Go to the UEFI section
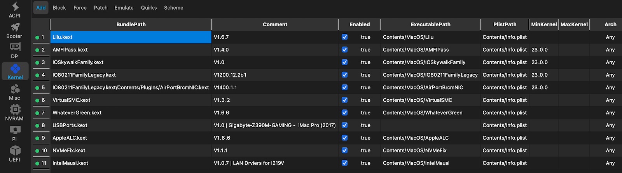The image size is (622, 173). (15, 154)
